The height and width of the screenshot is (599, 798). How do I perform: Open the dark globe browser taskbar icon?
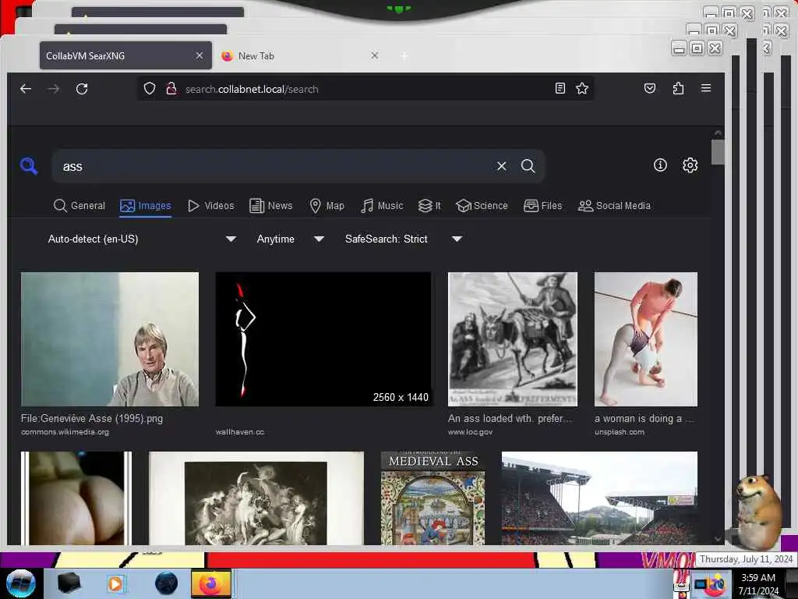click(x=167, y=583)
